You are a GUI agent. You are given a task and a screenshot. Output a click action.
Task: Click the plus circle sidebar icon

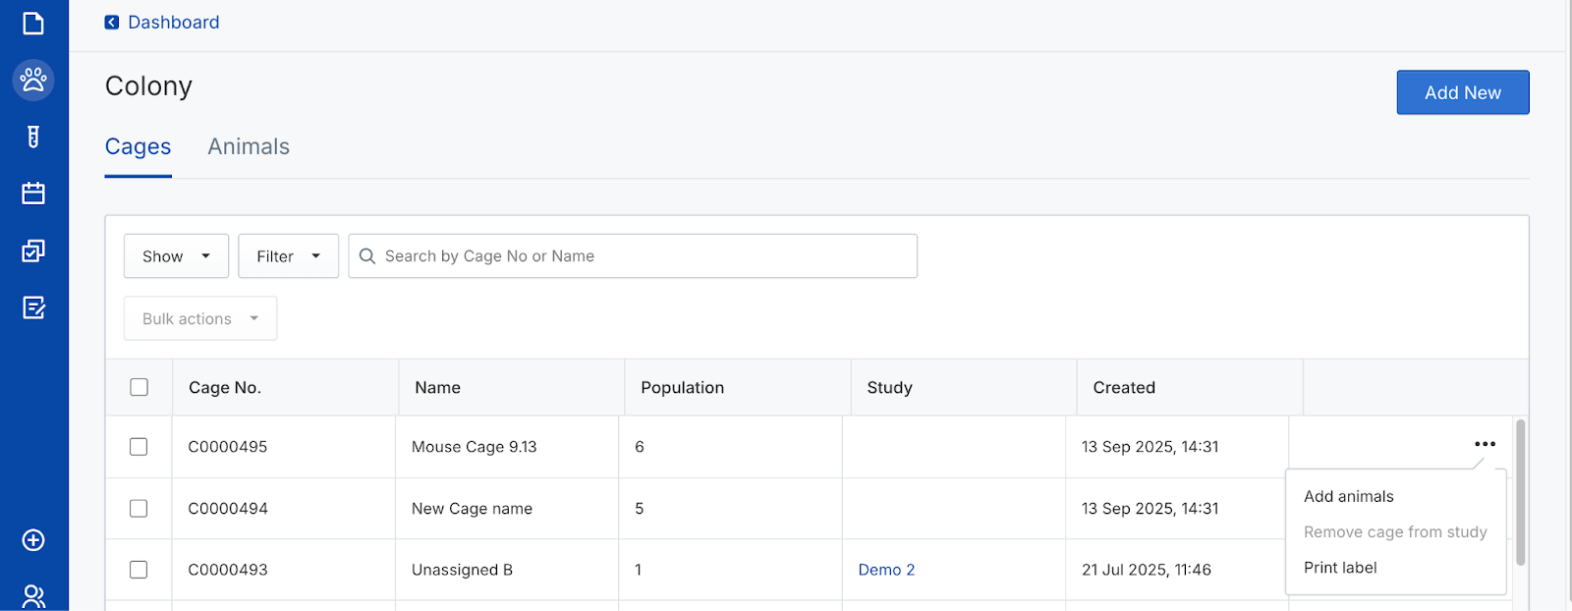(33, 540)
